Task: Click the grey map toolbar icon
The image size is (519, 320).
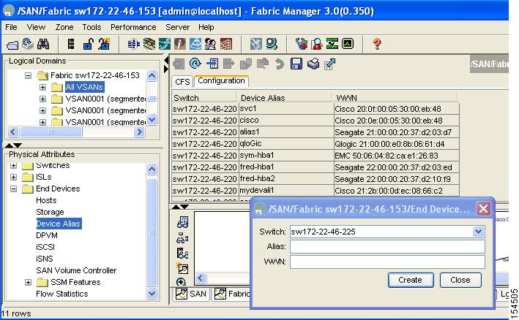Action: (x=256, y=44)
